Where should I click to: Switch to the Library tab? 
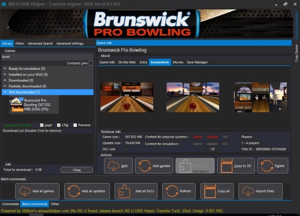point(7,44)
